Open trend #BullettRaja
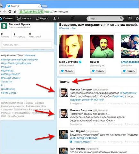This screenshot has width=139, height=154. pos(7,71)
